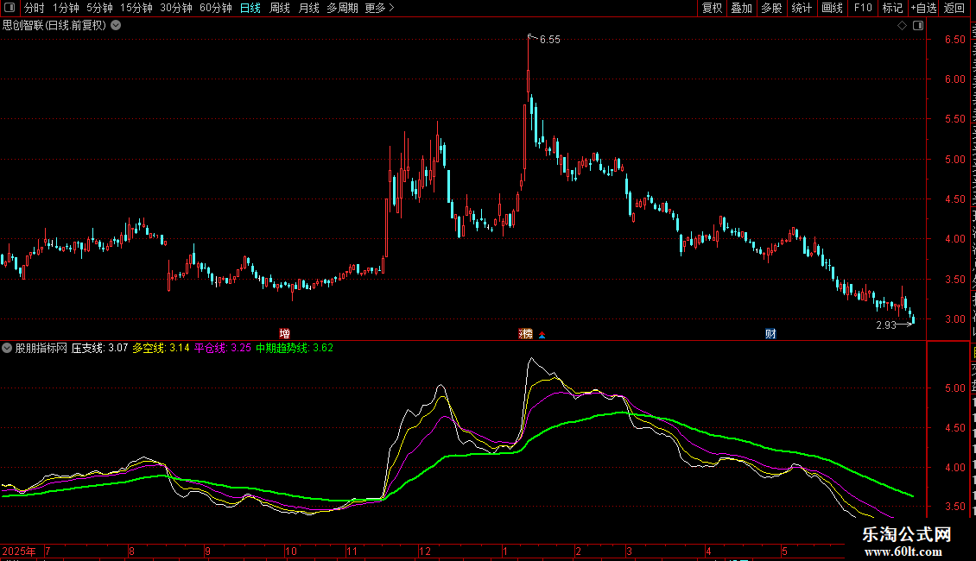Click the 6.55 high price label
Viewport: 976px width, 561px height.
[549, 39]
